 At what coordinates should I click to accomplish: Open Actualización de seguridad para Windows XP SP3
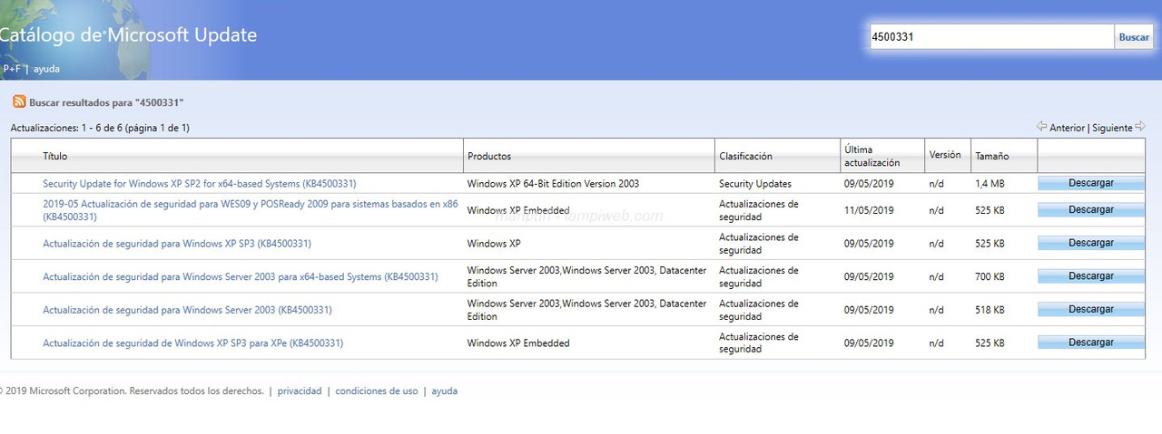177,244
